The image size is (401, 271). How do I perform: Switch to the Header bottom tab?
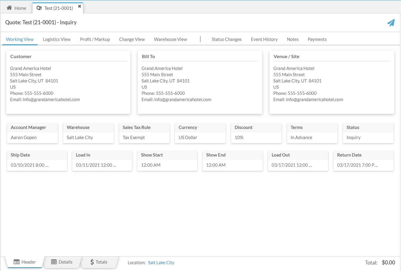click(x=25, y=262)
